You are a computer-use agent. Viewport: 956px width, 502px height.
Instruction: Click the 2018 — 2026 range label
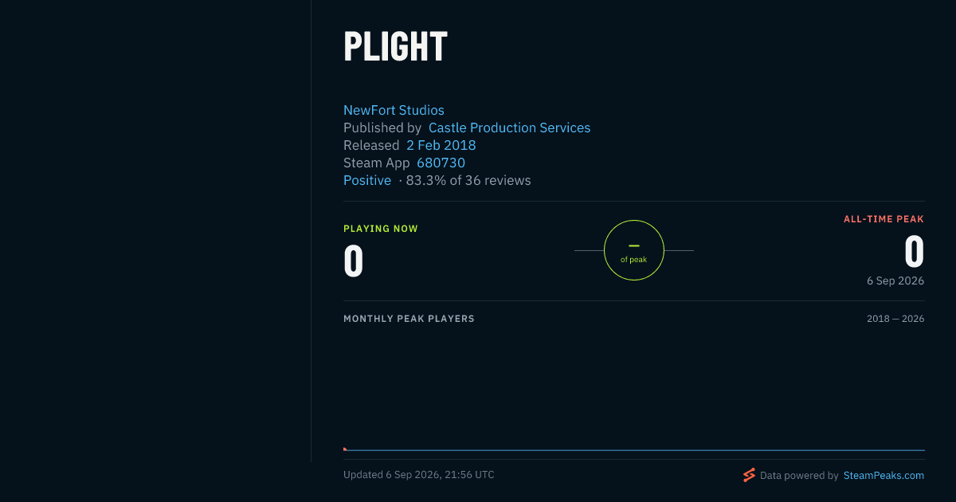click(895, 319)
